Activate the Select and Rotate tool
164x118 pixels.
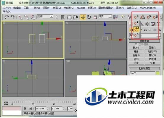pyautogui.click(x=89, y=17)
